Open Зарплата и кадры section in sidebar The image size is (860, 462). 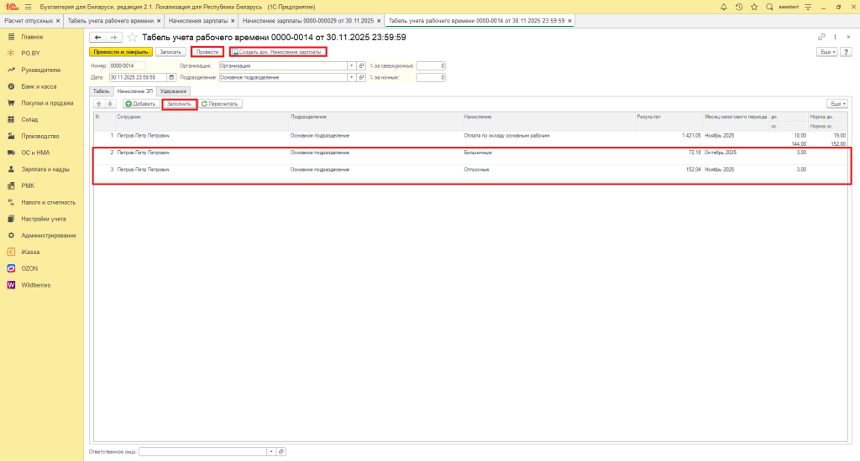point(44,169)
